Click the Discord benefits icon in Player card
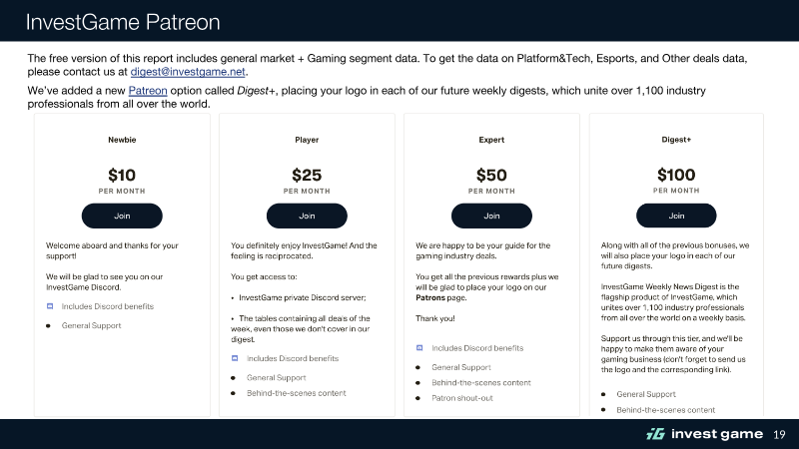The height and width of the screenshot is (449, 799). coord(235,358)
